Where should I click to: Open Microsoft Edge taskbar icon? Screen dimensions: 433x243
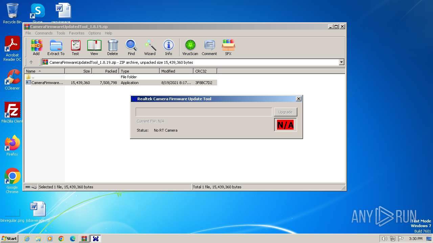(73, 239)
